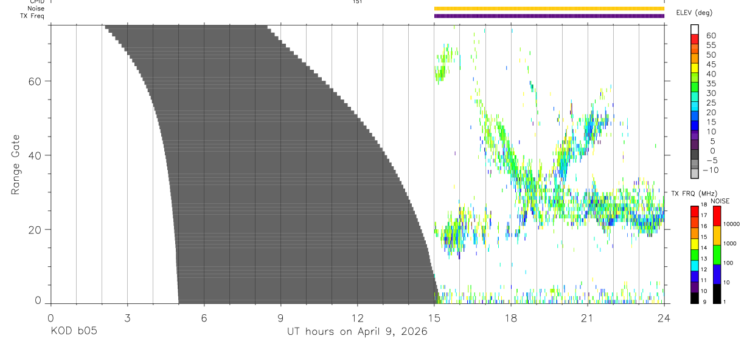Click the '151' CPID value
Screen dimensions: 747x344
[358, 2]
